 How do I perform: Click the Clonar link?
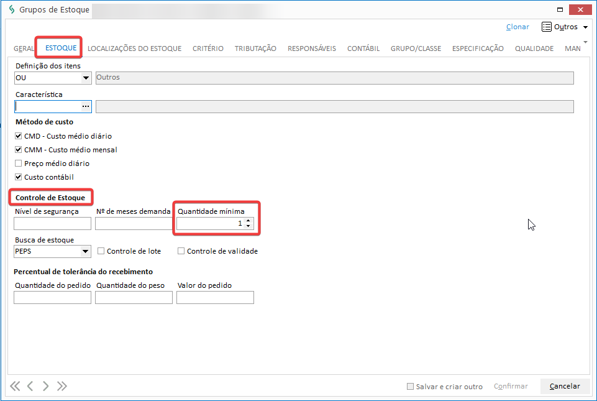(x=517, y=27)
